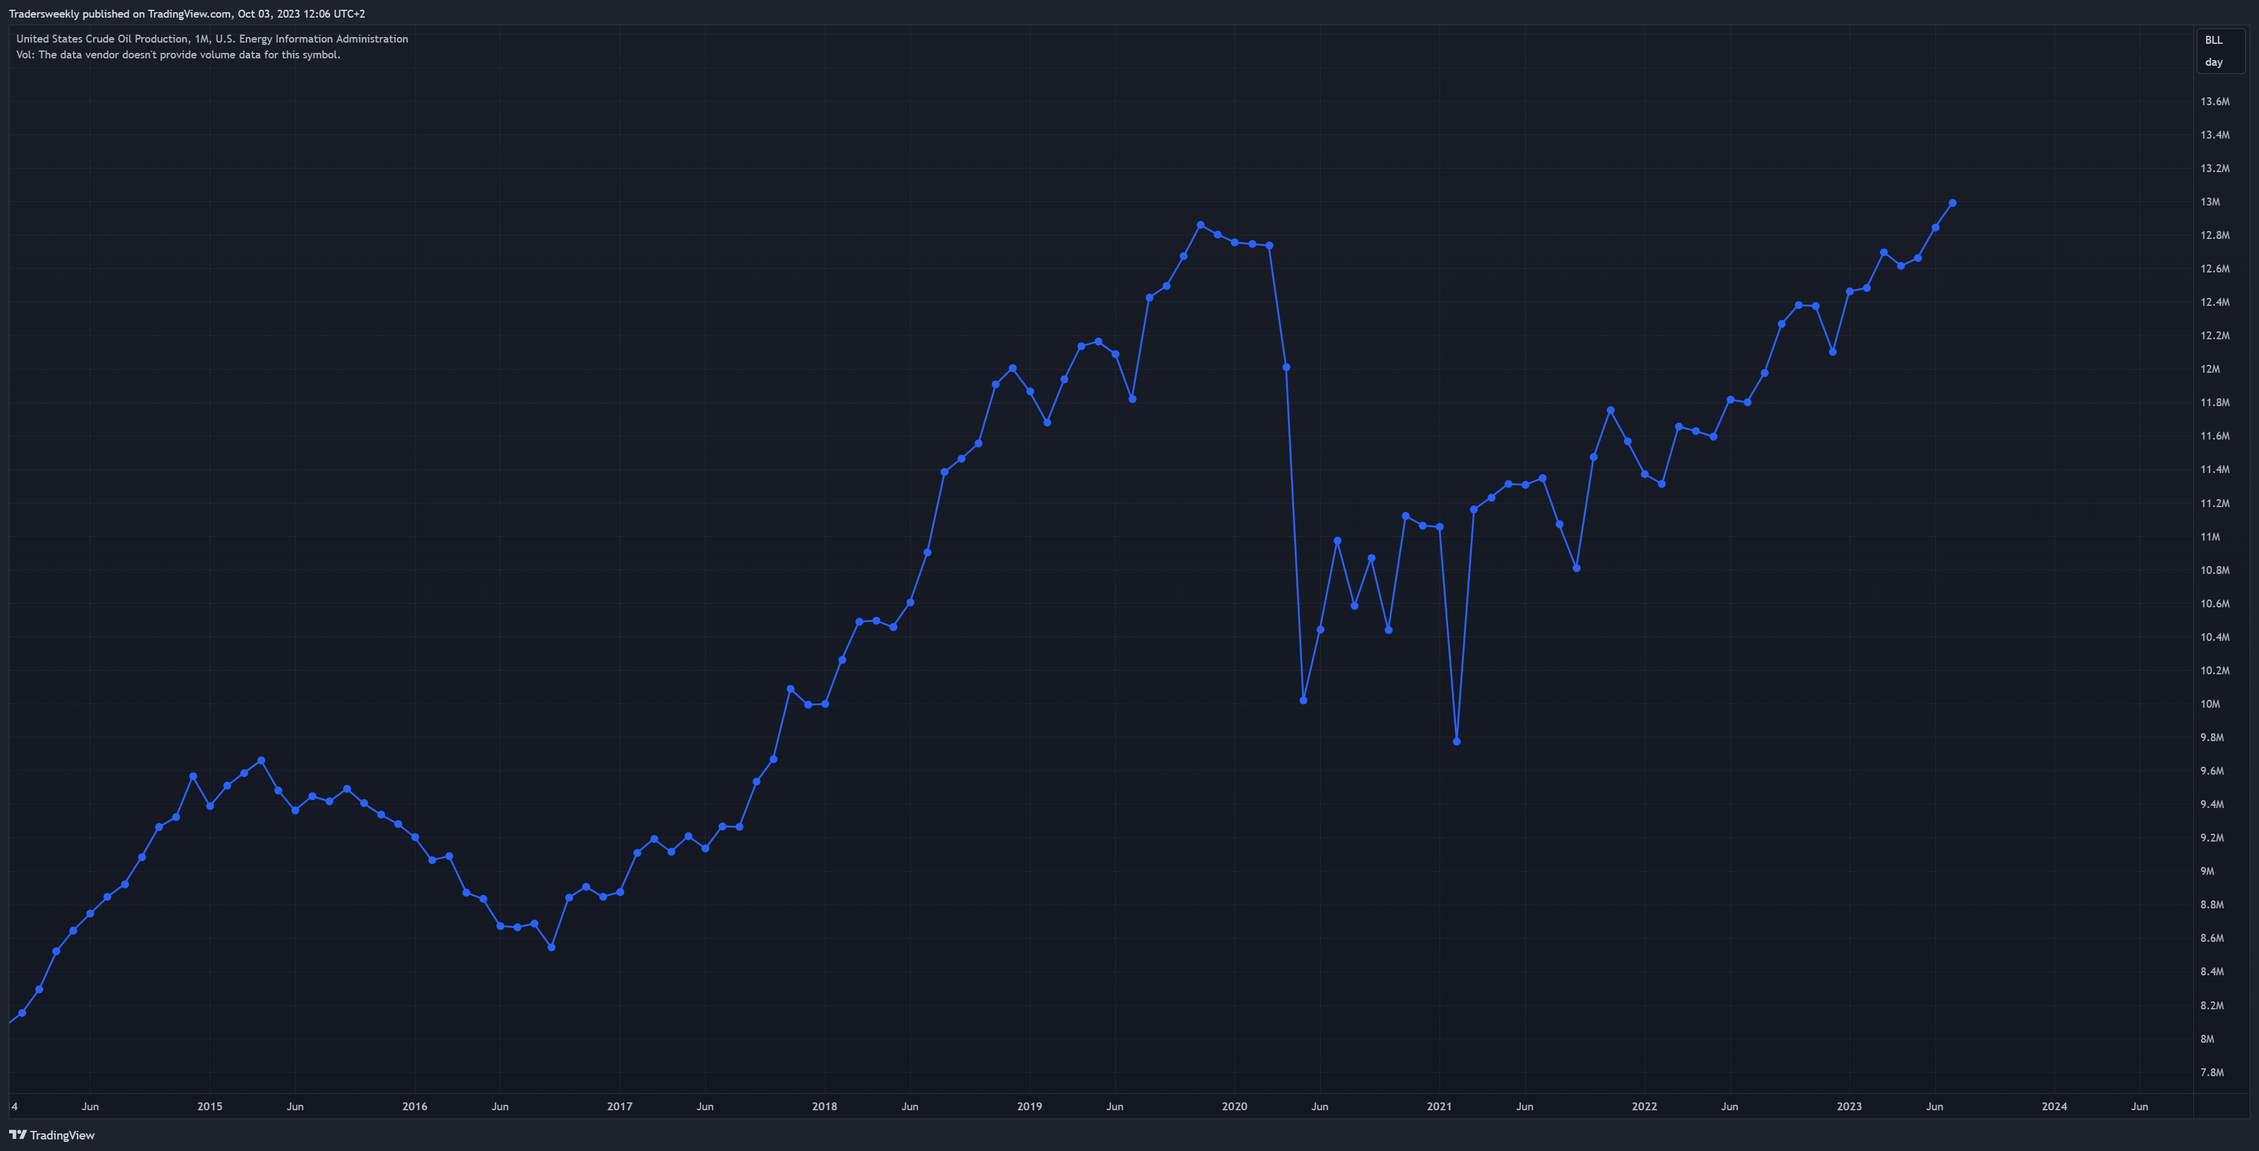Click the 10.8M price axis label
Screen dimensions: 2259x1151
click(x=2214, y=570)
